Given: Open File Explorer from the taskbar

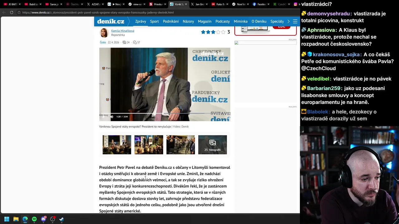Looking at the screenshot, I should coord(16,219).
